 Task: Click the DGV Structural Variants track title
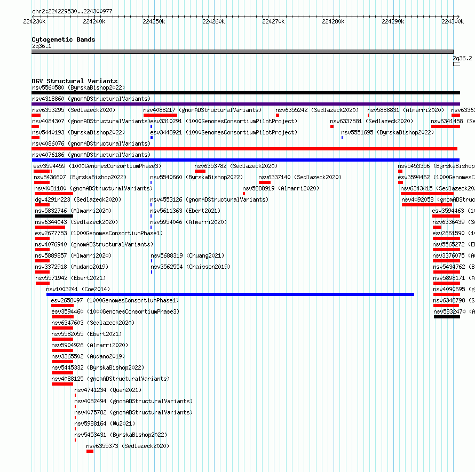[x=75, y=81]
